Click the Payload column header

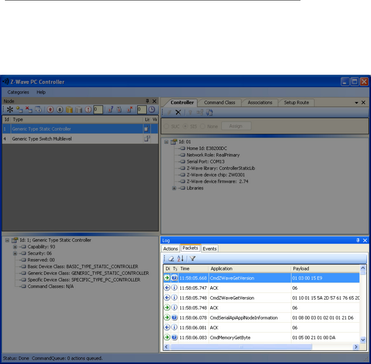click(x=325, y=269)
